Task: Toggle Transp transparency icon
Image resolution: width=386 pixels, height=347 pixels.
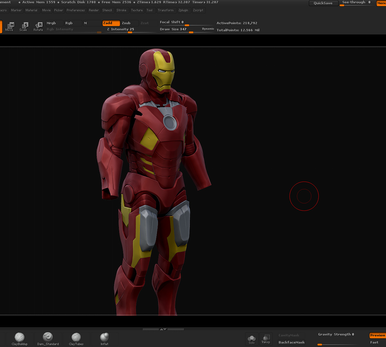Action: click(x=266, y=339)
